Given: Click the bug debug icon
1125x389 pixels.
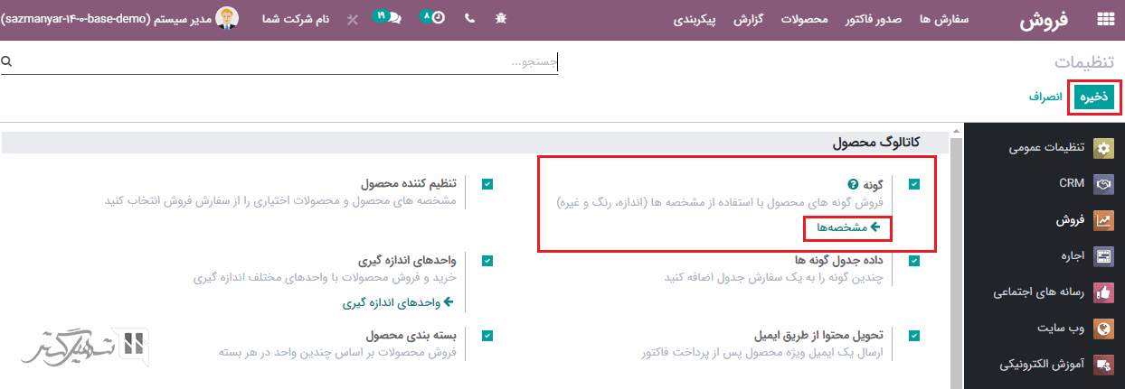Looking at the screenshot, I should 502,18.
